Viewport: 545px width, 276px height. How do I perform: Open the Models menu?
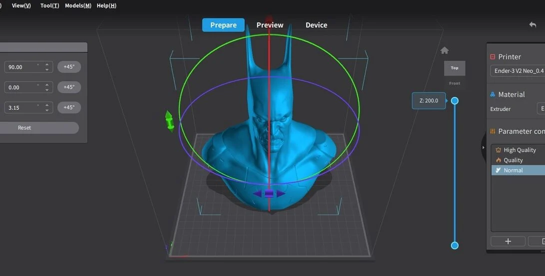[x=78, y=5]
